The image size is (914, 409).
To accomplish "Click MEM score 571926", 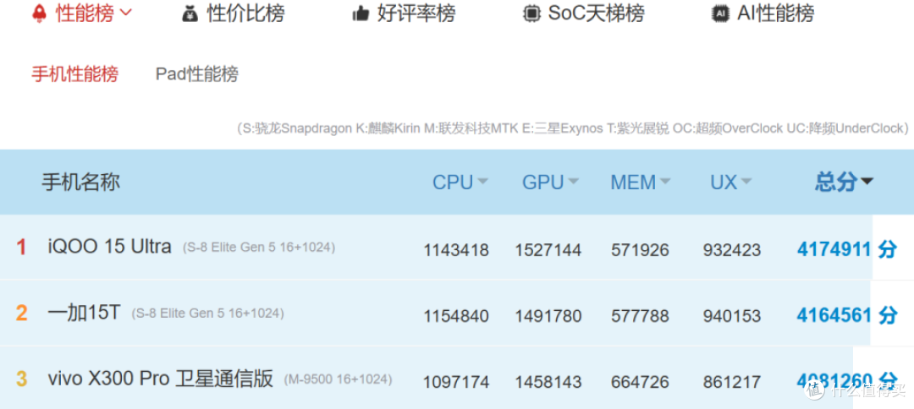I will pyautogui.click(x=640, y=250).
